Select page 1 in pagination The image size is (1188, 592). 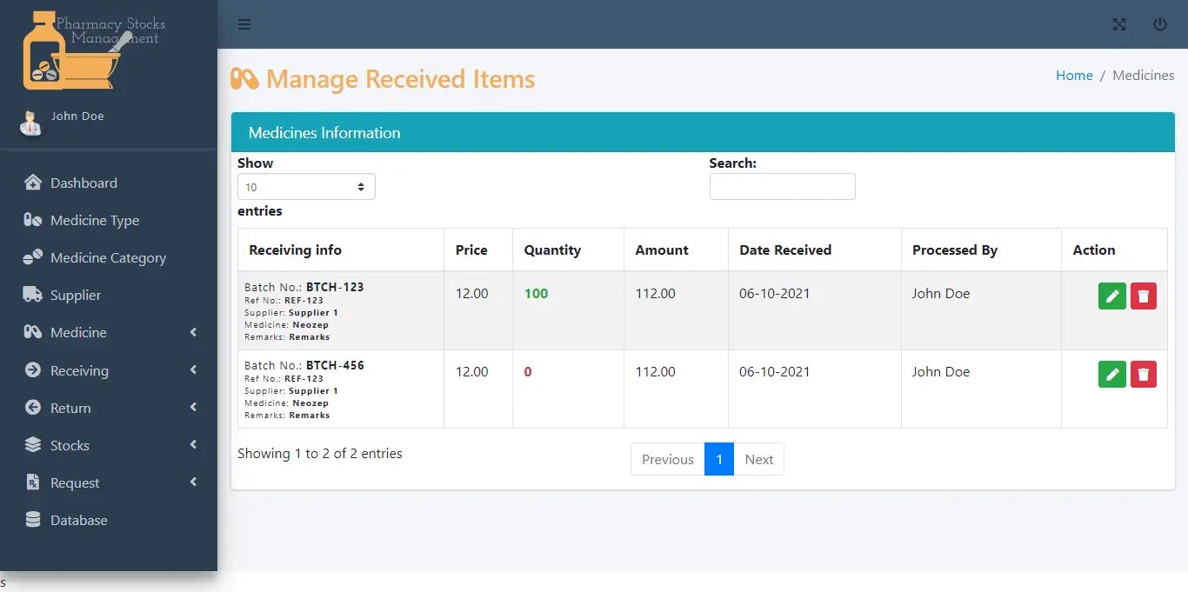pyautogui.click(x=718, y=459)
